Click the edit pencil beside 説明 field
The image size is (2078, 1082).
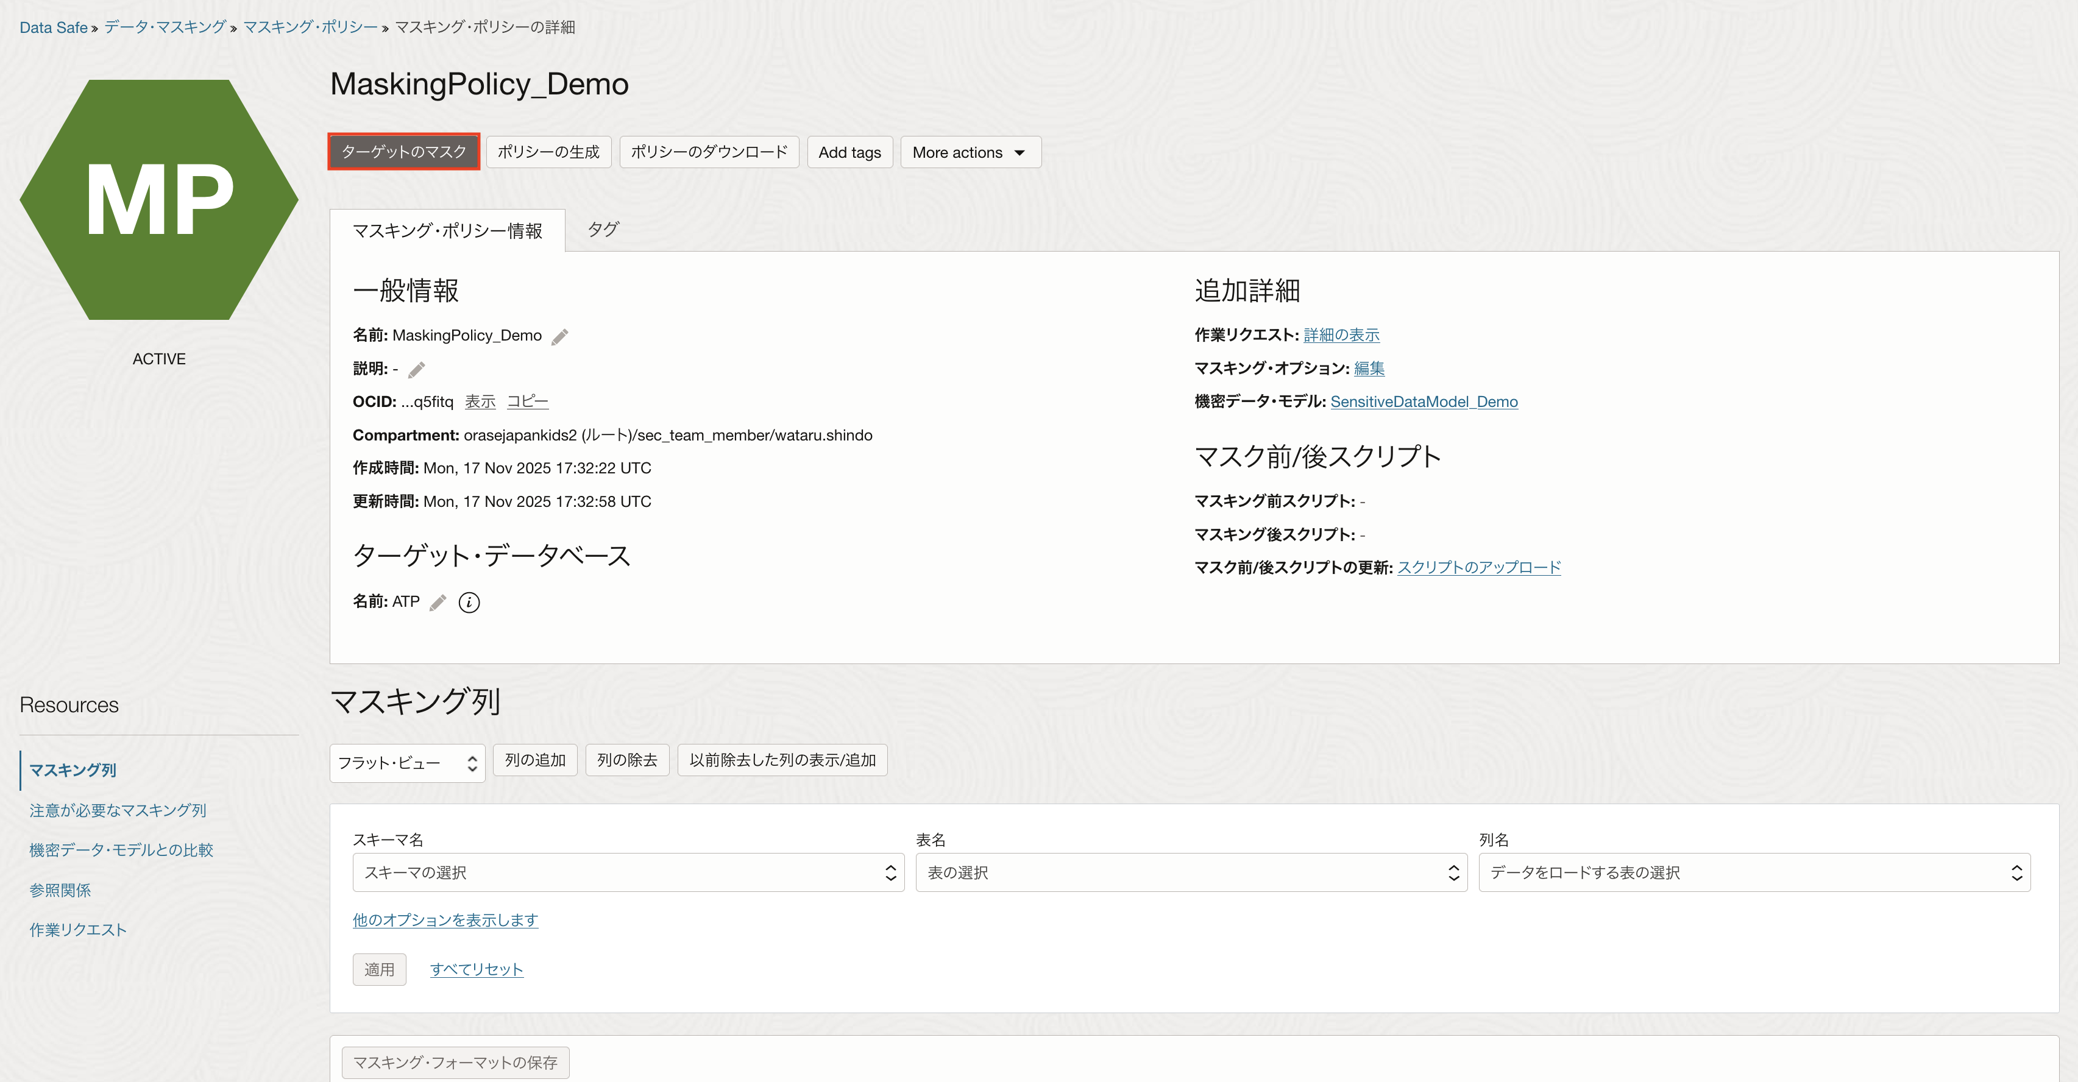416,370
